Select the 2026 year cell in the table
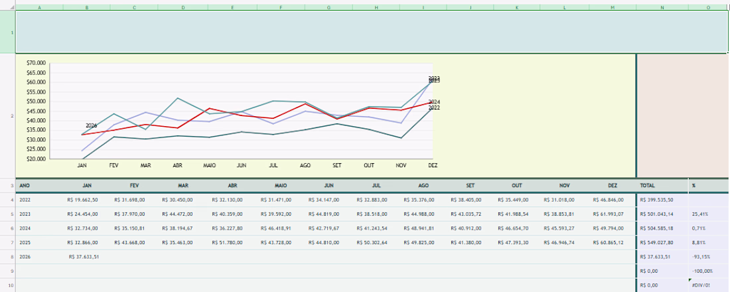 pyautogui.click(x=39, y=257)
